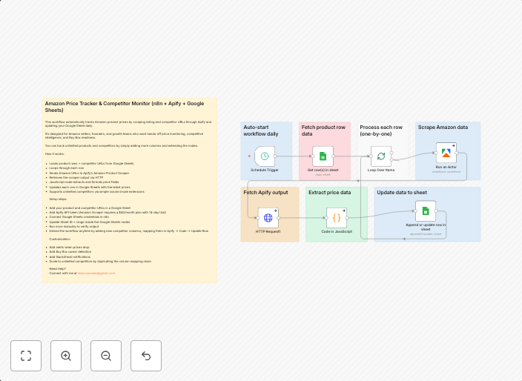Click the 'Update data to sheet' sticky heading

click(402, 192)
